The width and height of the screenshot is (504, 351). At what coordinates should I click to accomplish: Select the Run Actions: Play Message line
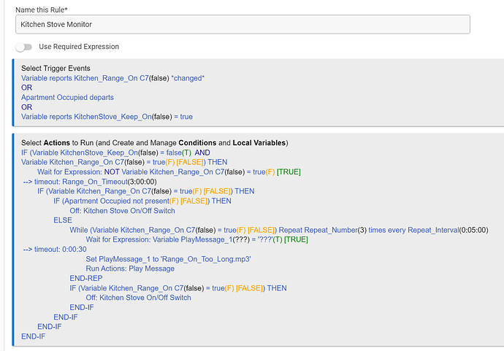click(x=130, y=269)
